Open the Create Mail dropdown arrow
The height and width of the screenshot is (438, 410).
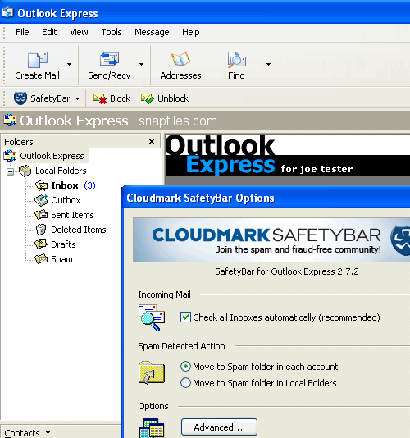pyautogui.click(x=69, y=65)
